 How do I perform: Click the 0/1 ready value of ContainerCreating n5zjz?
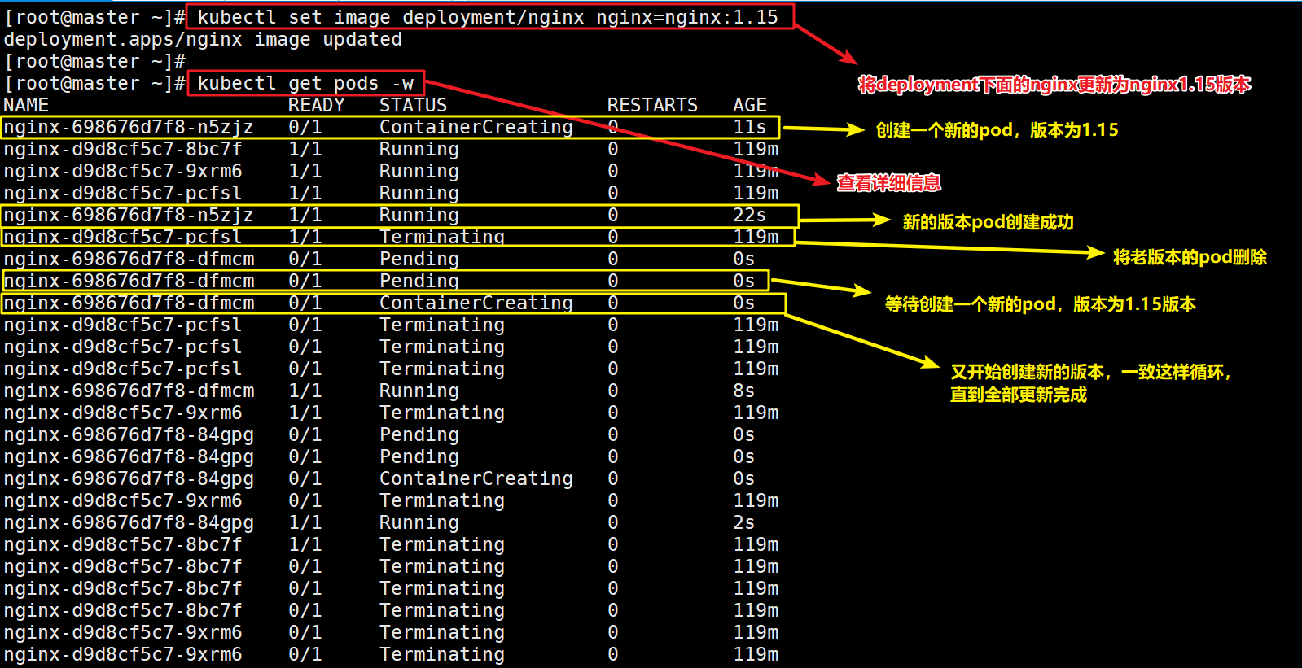click(x=305, y=127)
